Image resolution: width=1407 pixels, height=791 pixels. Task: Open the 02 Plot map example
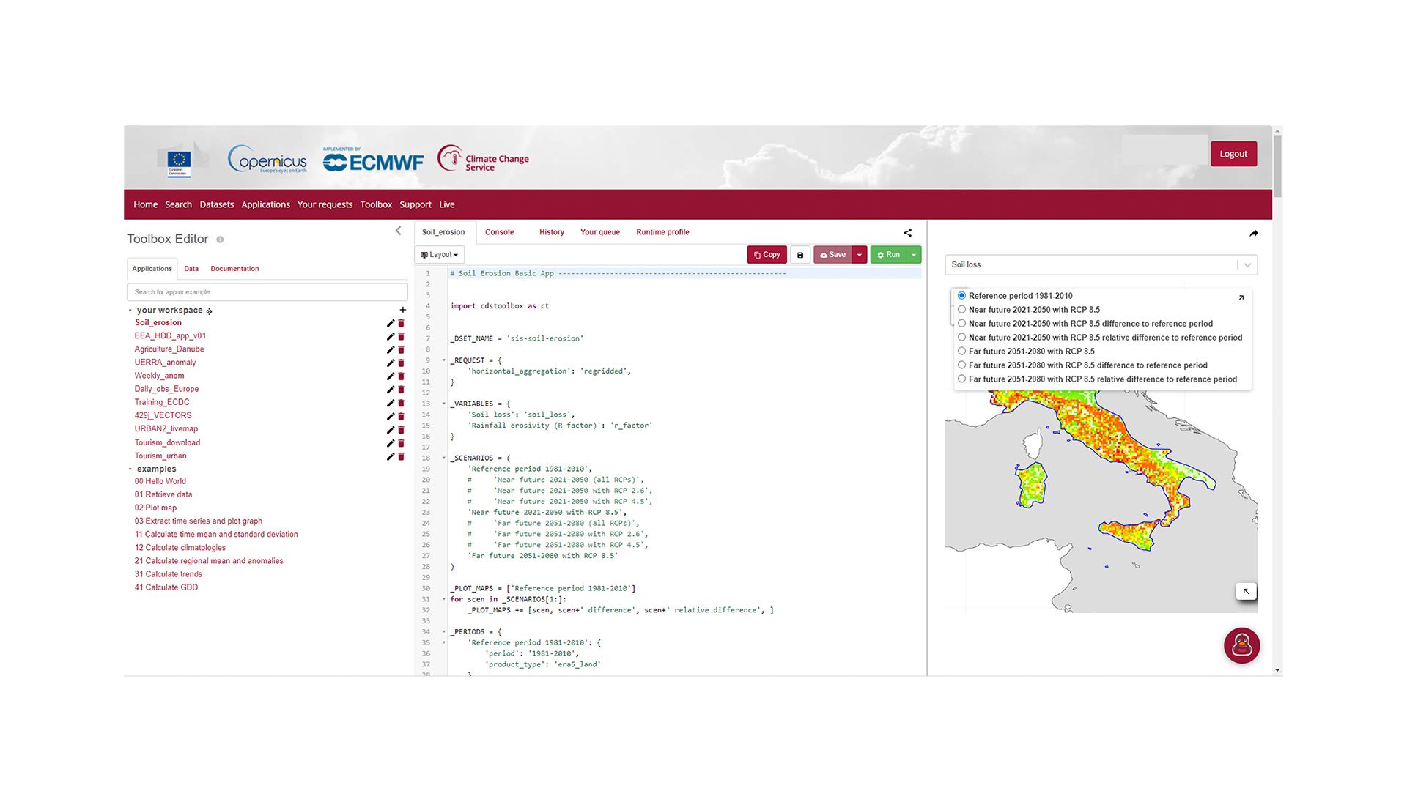click(155, 508)
